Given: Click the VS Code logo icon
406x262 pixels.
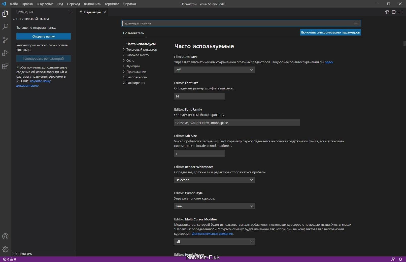Looking at the screenshot, I should pos(4,4).
